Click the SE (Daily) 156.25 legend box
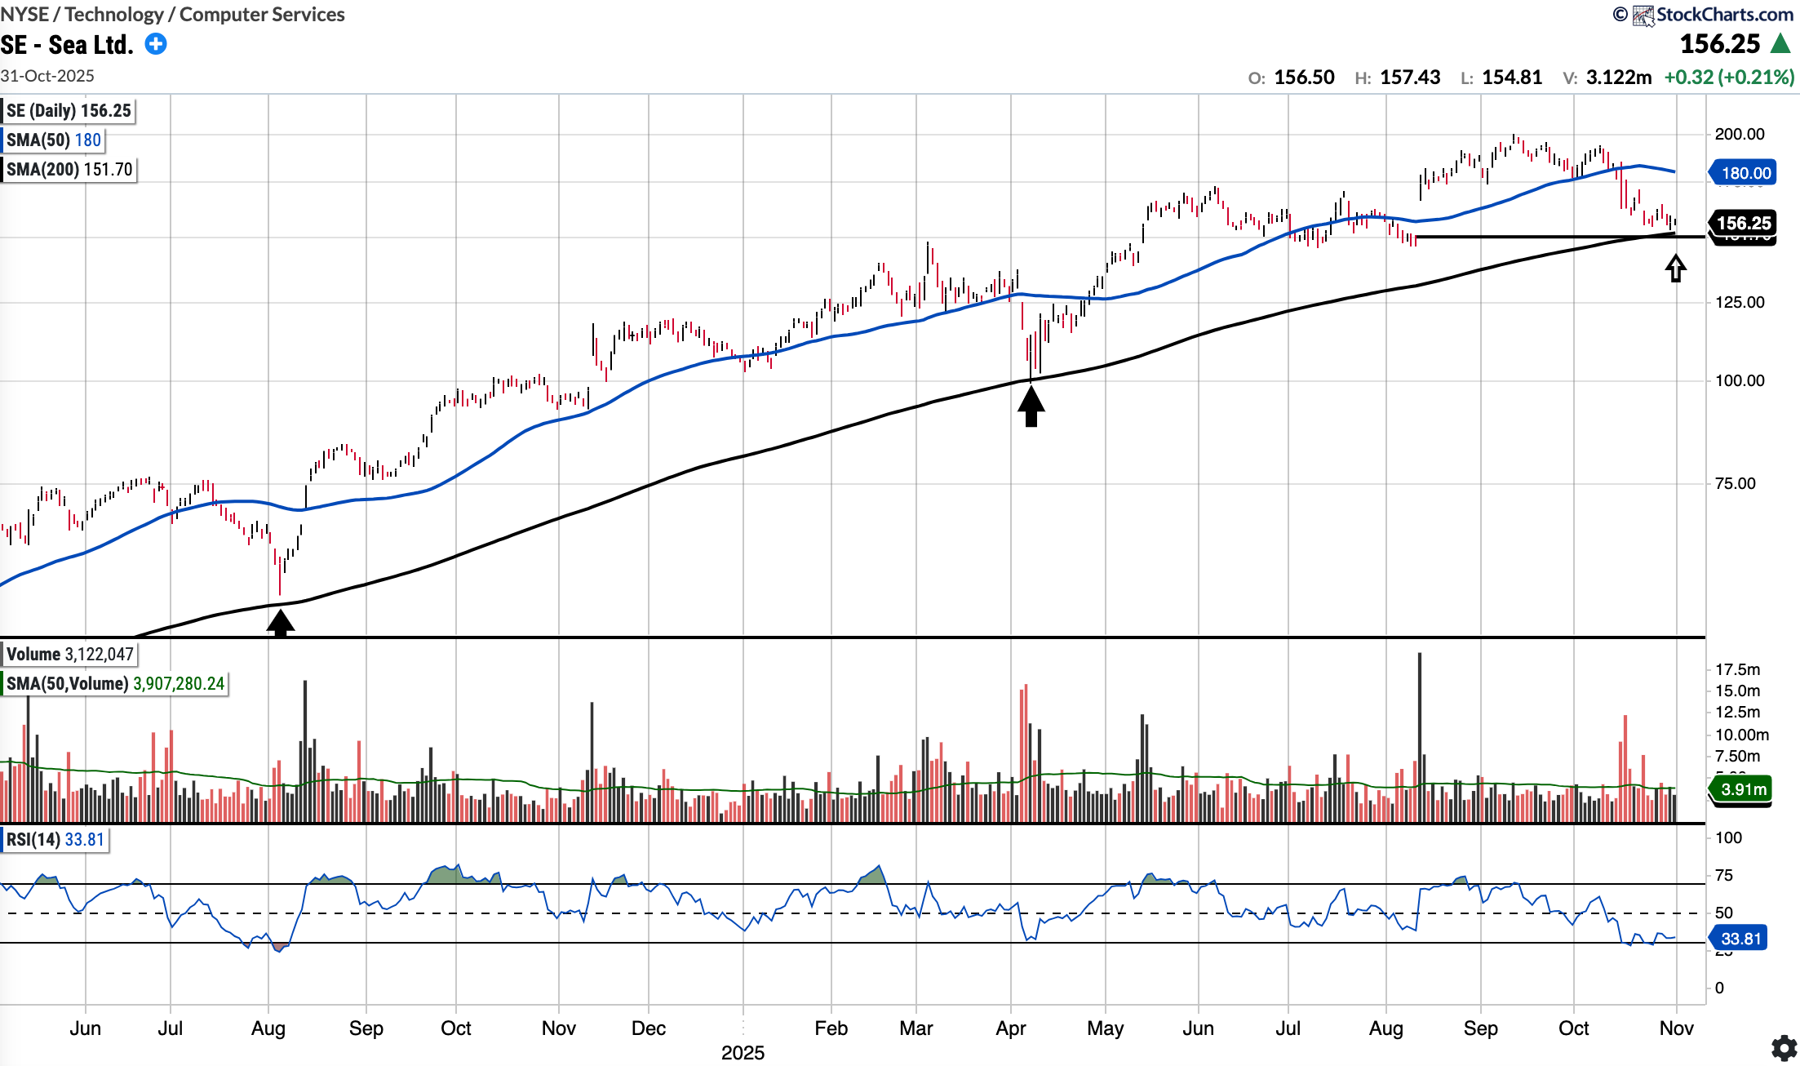The width and height of the screenshot is (1800, 1066). 69,111
